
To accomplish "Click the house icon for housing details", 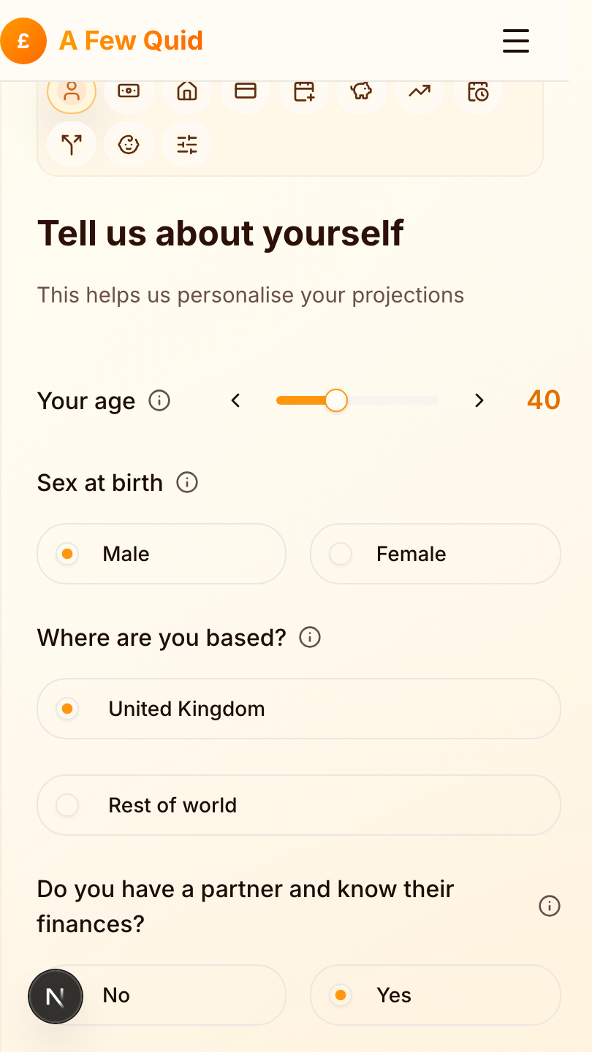I will click(187, 93).
